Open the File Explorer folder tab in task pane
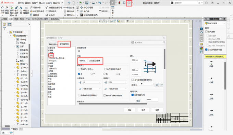Screen dimensions: 233x135 coord(201,40)
